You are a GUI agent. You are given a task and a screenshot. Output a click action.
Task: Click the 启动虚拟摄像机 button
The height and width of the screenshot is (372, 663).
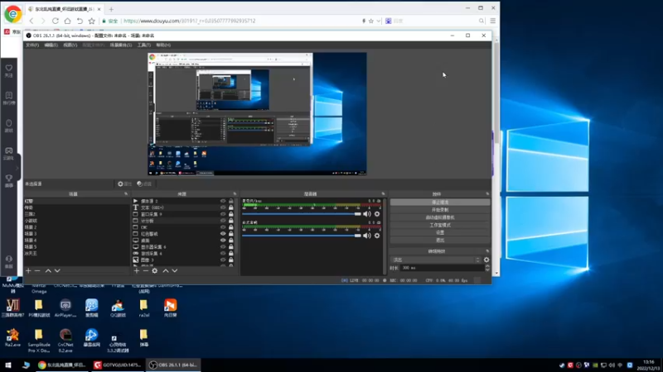440,217
